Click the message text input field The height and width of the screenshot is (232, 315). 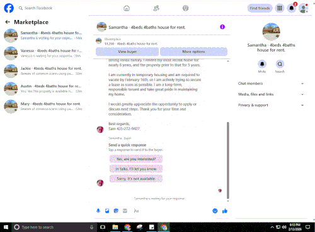[x=171, y=211]
